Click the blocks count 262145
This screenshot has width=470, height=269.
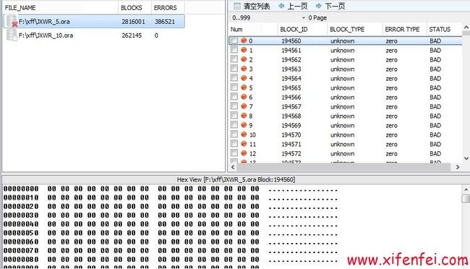coord(132,35)
